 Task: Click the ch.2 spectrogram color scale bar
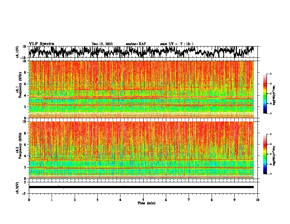265,154
